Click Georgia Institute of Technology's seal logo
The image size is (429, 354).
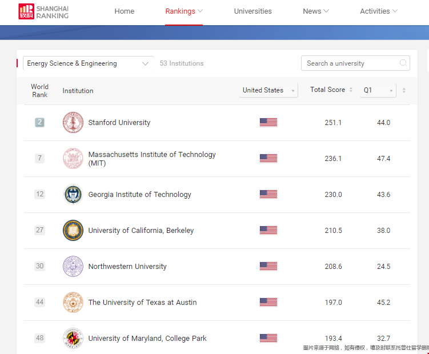(x=73, y=194)
